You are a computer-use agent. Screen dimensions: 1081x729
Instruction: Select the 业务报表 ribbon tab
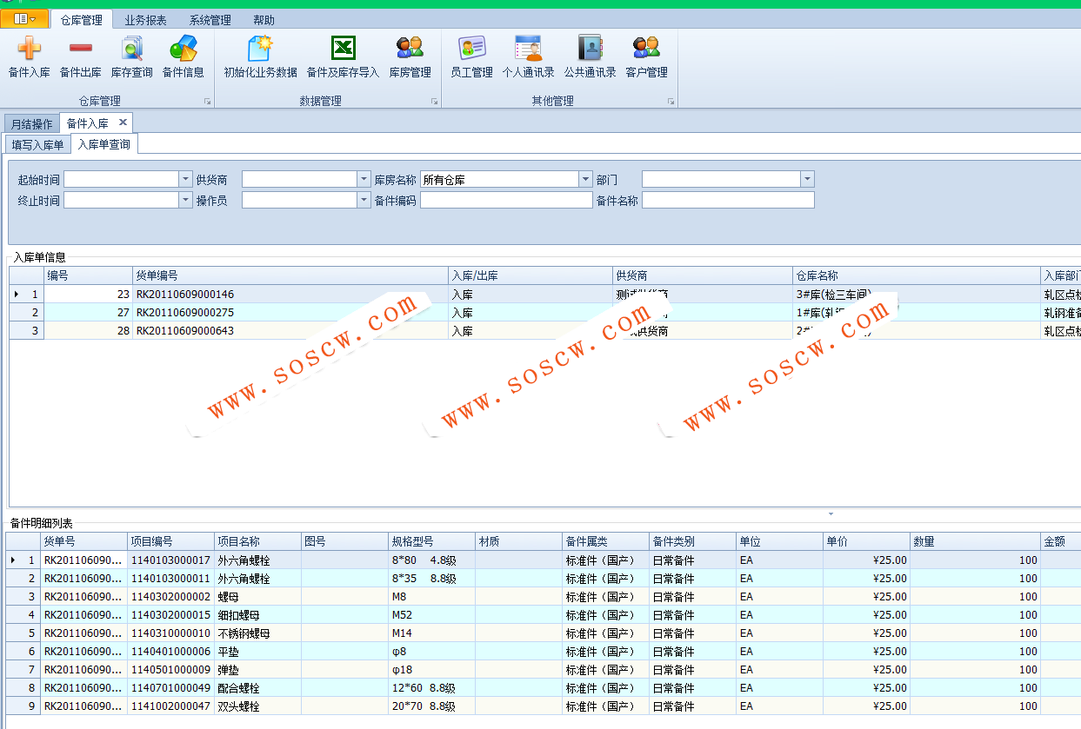145,20
